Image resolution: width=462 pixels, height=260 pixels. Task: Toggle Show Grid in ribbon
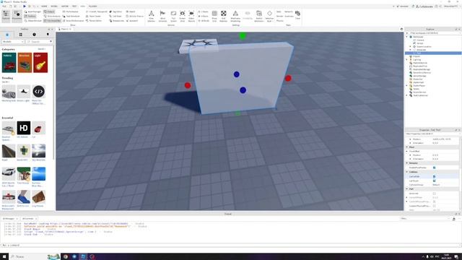[x=214, y=16]
